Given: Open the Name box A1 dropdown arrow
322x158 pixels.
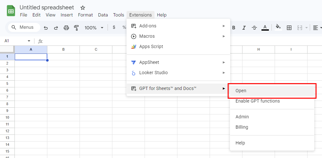Looking at the screenshot, I should pyautogui.click(x=29, y=41).
